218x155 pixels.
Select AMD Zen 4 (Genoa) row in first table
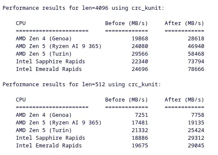pyautogui.click(x=110, y=39)
